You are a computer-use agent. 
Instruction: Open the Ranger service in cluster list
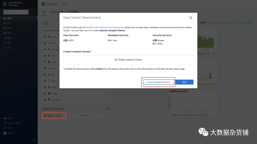point(54,94)
